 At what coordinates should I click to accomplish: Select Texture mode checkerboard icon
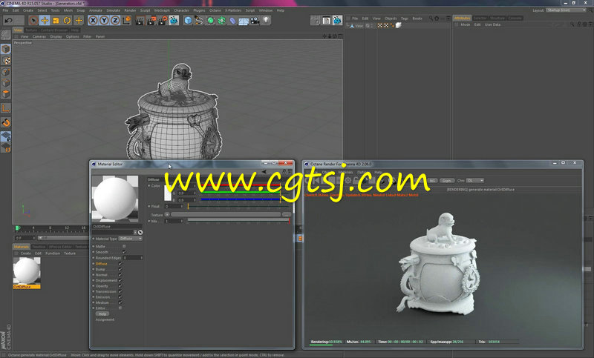(6, 61)
